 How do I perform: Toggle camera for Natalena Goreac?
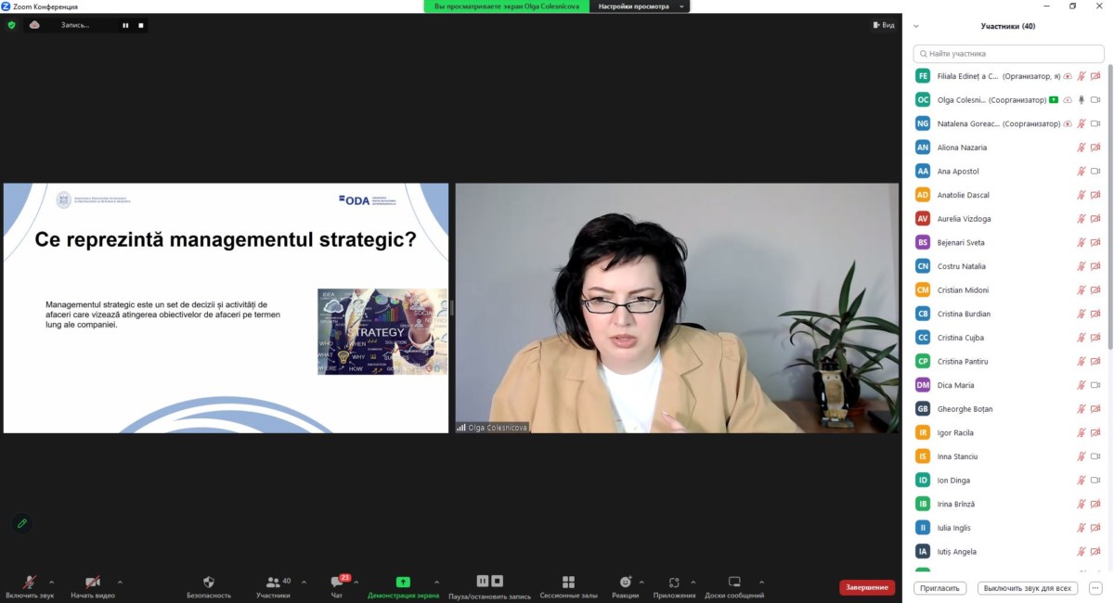tap(1095, 123)
